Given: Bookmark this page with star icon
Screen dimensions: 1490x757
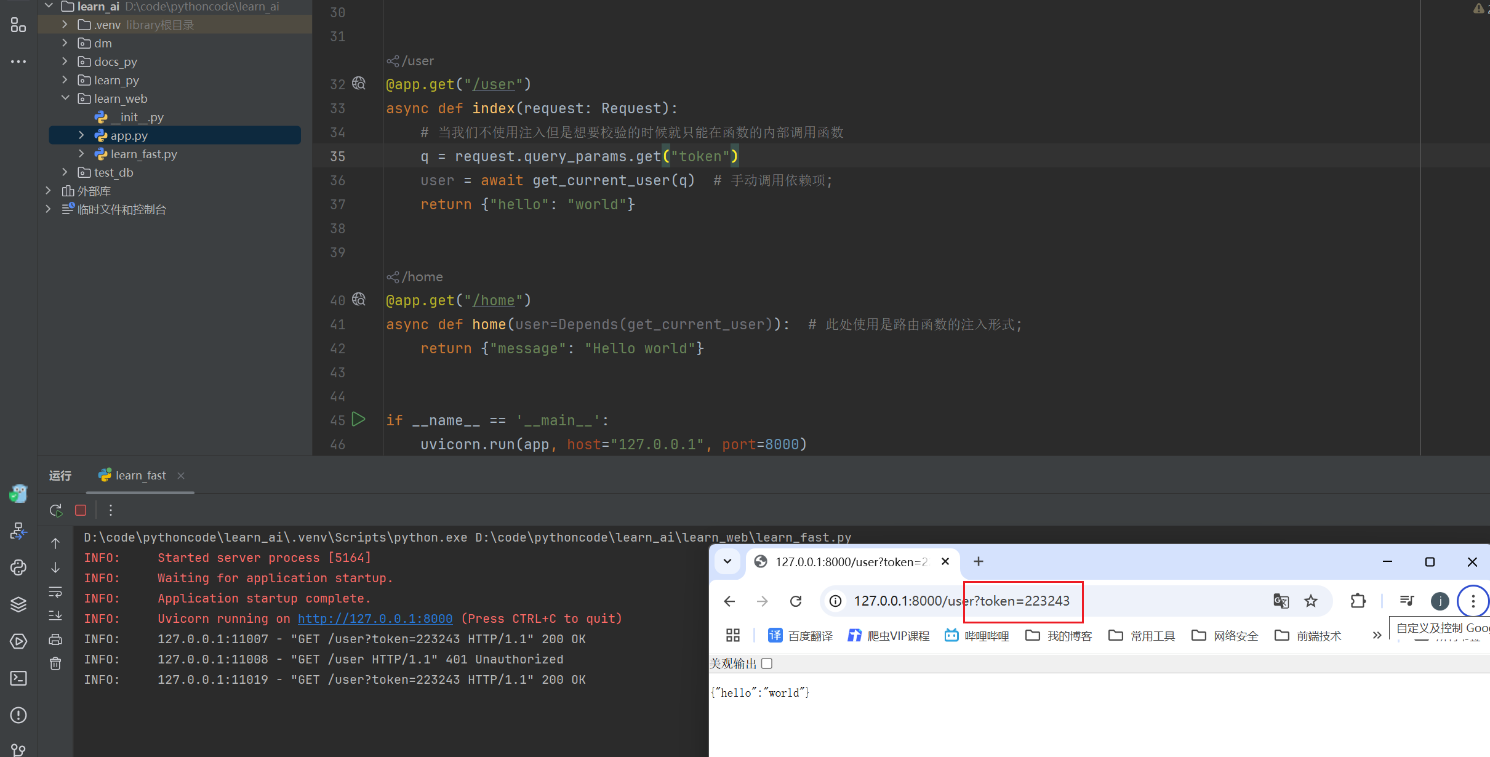Looking at the screenshot, I should tap(1311, 601).
